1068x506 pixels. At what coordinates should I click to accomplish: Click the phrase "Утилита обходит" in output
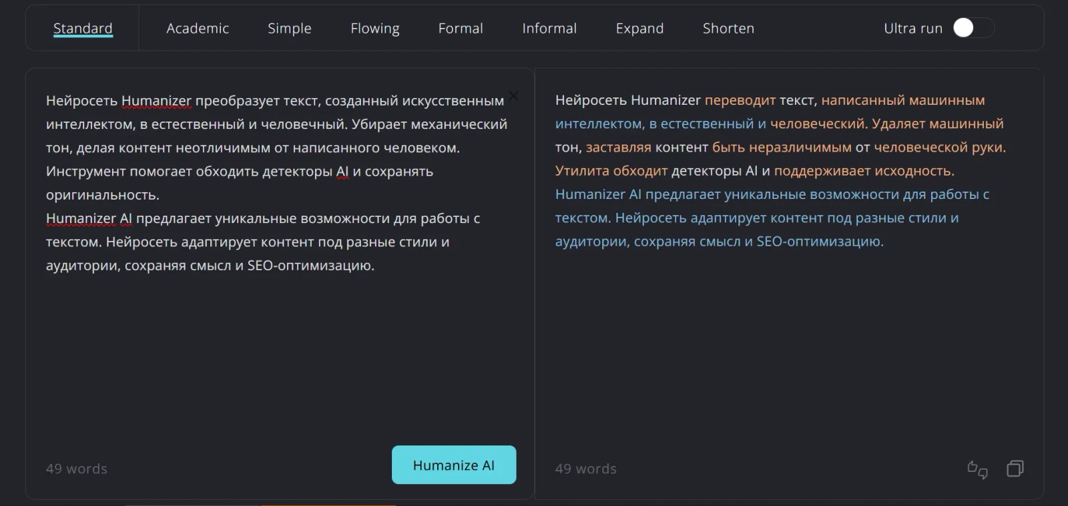click(x=611, y=171)
